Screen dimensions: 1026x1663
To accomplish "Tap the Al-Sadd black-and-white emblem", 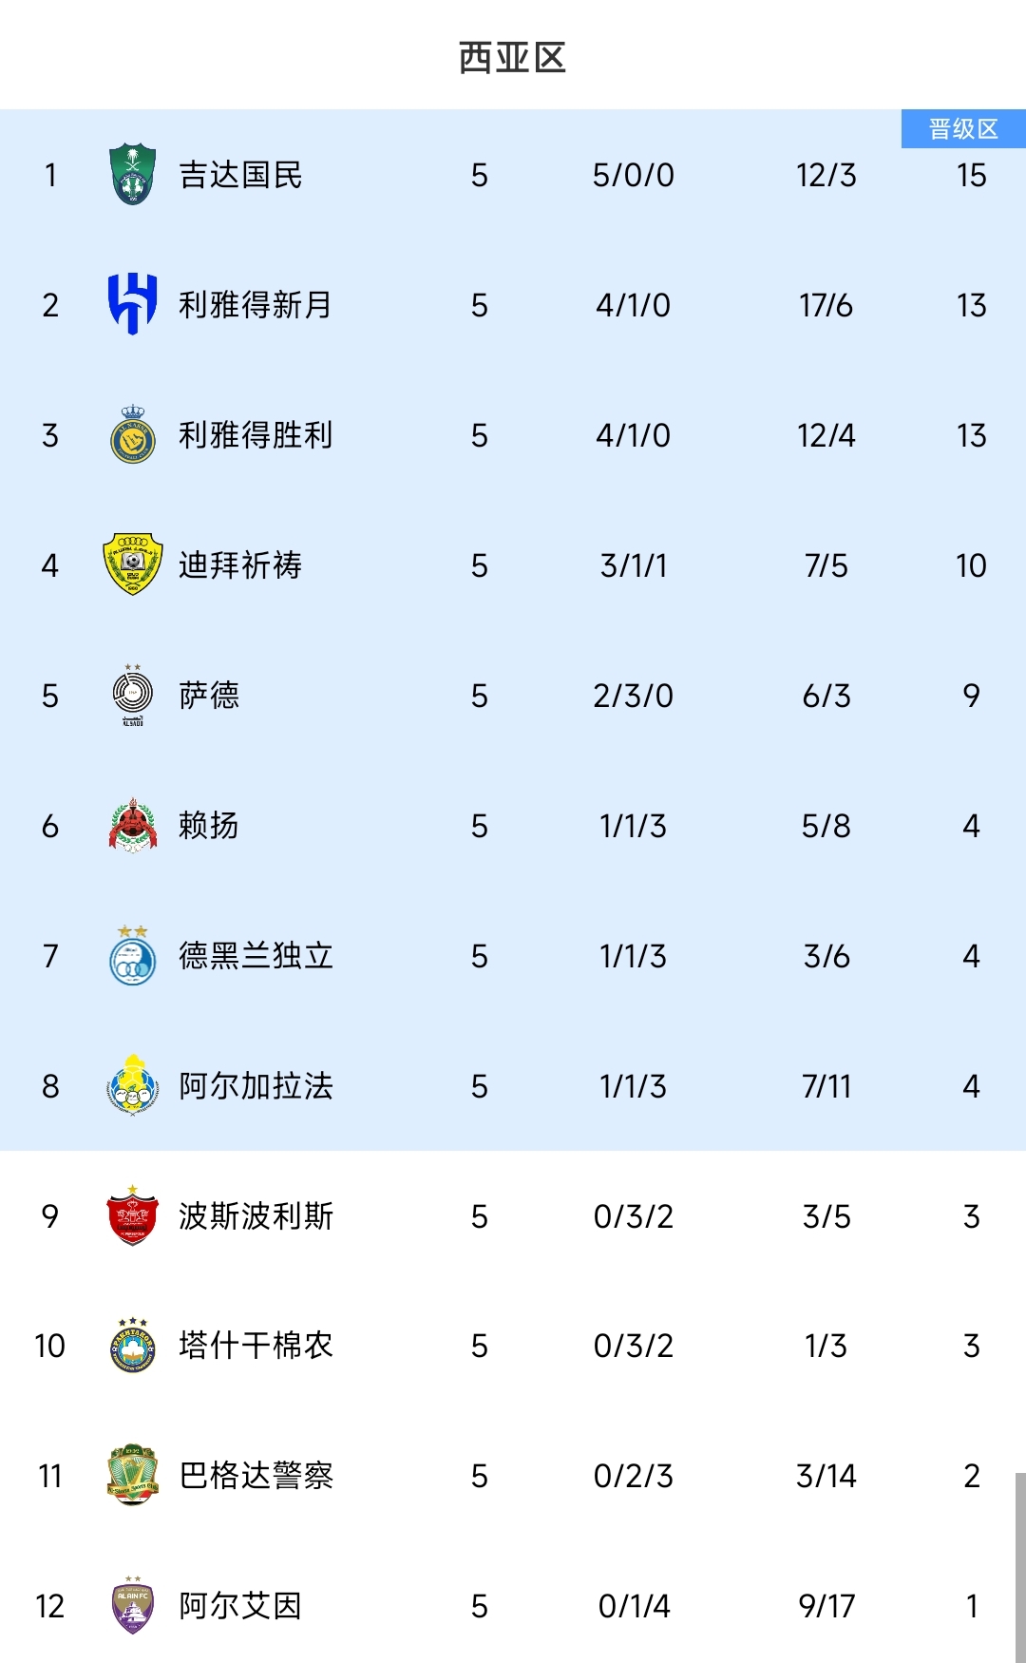I will click(133, 696).
